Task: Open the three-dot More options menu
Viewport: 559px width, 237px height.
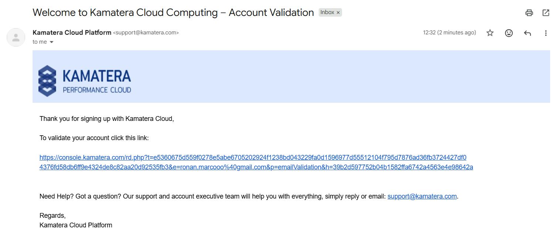Action: coord(546,33)
